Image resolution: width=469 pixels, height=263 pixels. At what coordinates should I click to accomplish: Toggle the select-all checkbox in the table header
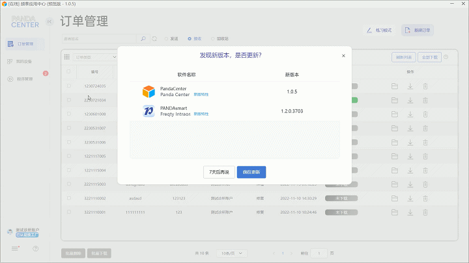click(69, 71)
